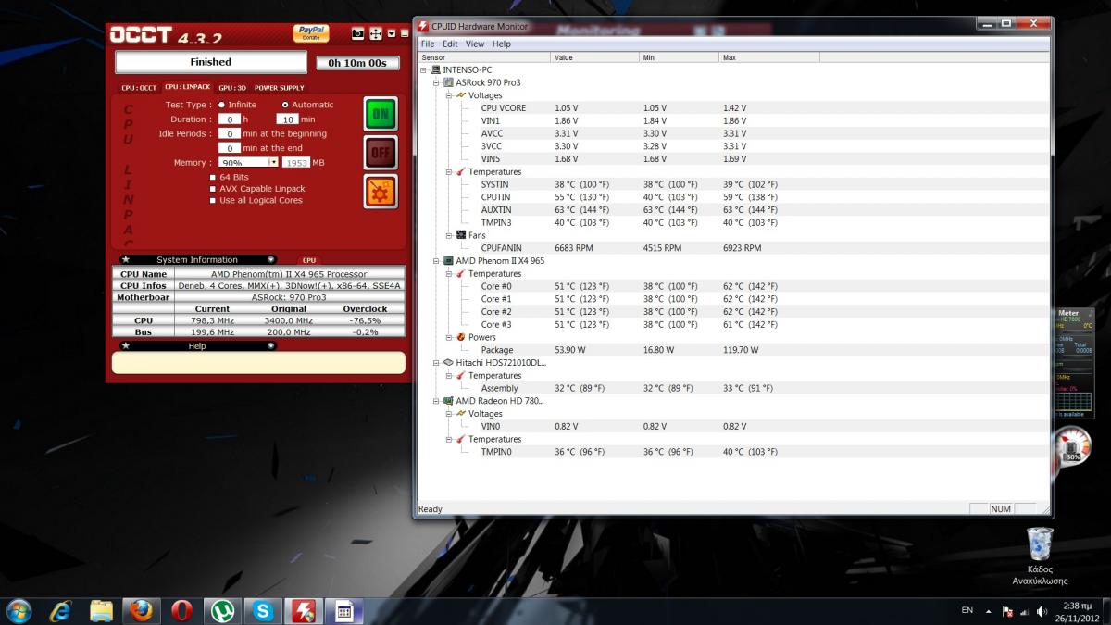
Task: Open uTorrent from the taskbar
Action: [222, 610]
